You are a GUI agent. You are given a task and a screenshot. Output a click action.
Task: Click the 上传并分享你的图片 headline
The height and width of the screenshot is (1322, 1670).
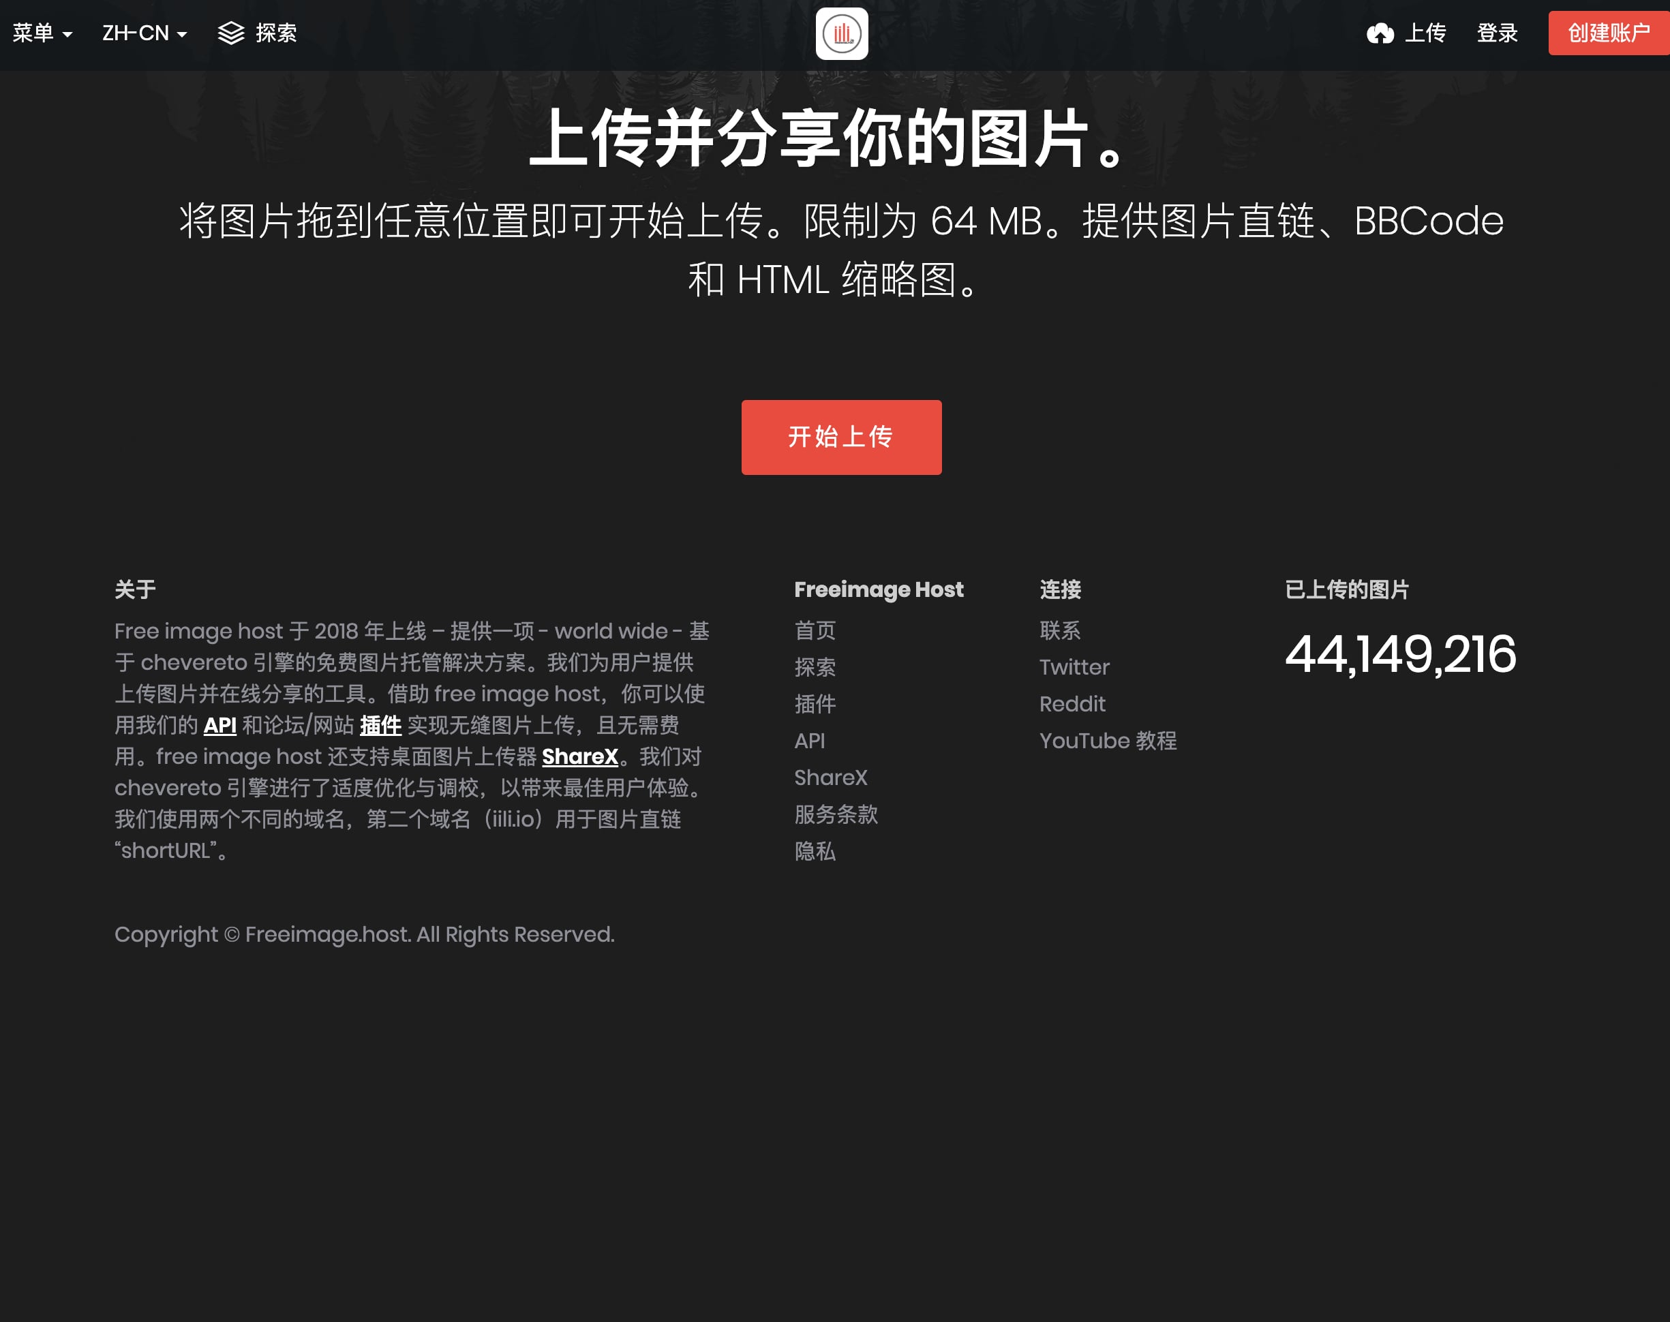827,139
